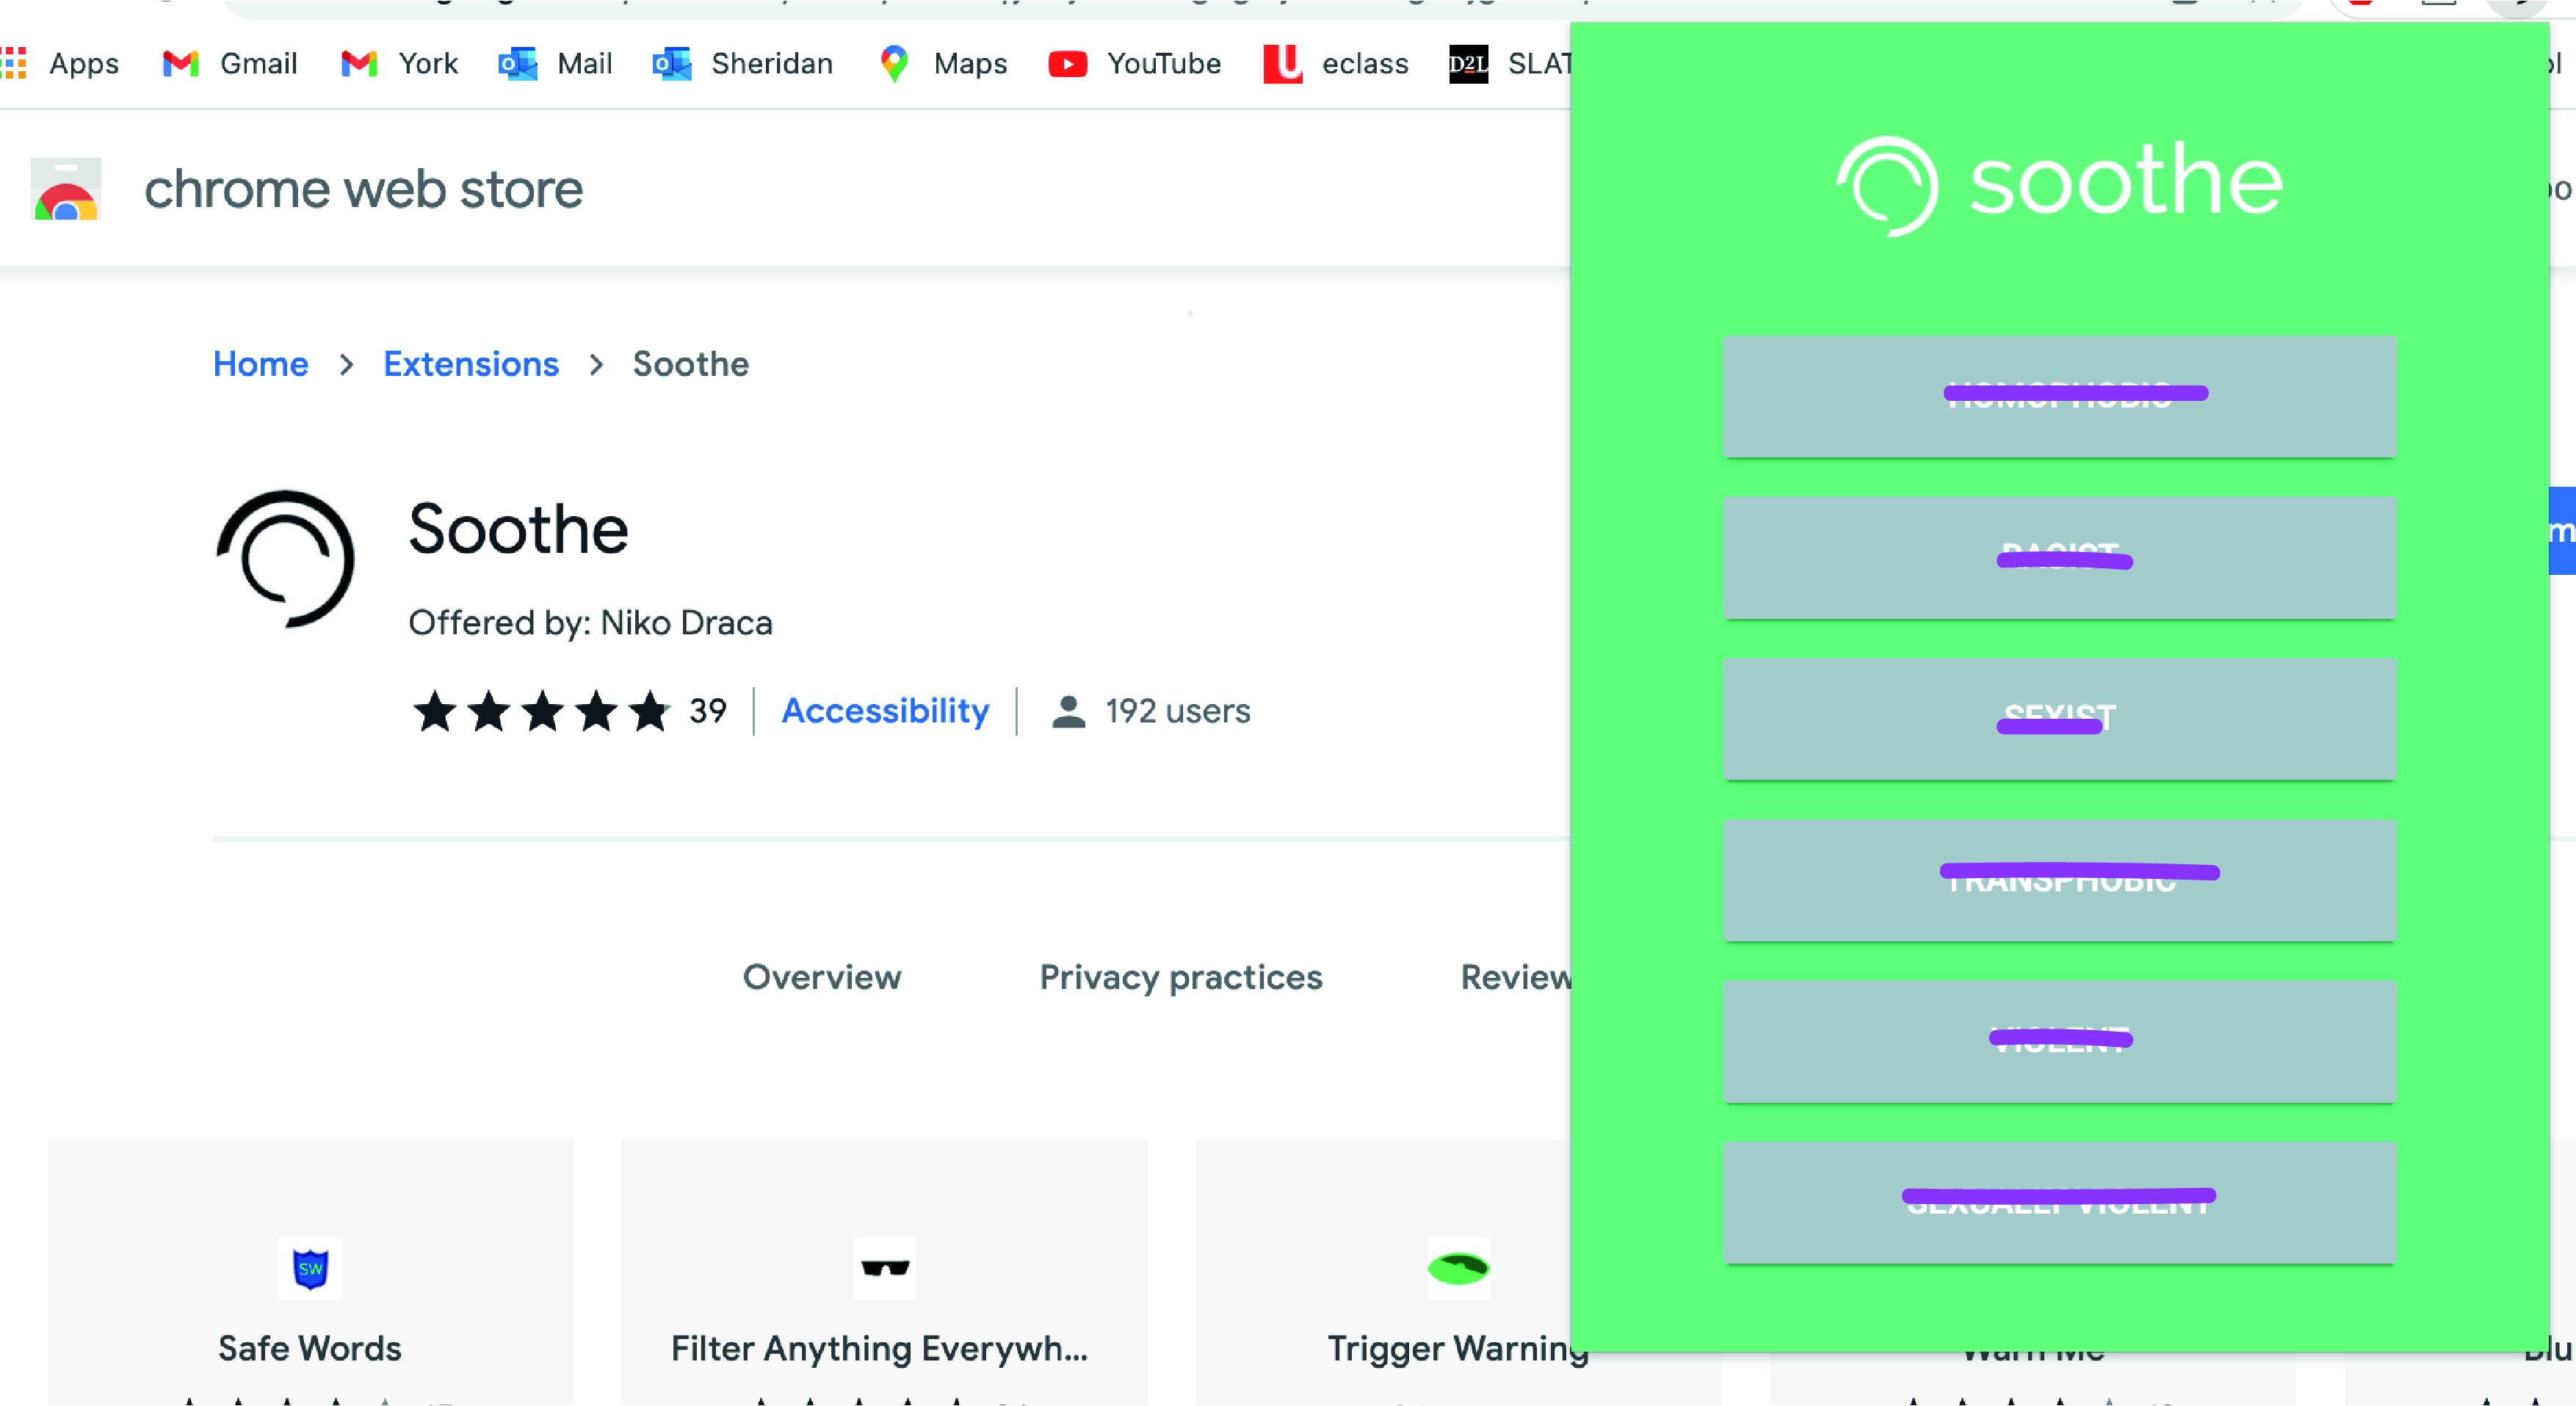Open the Gmail bookmark
The width and height of the screenshot is (2576, 1406).
click(x=230, y=64)
